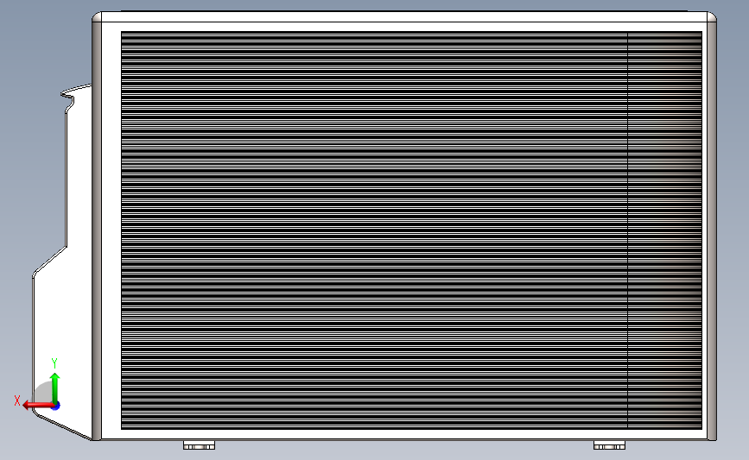Click the blue Z axis dot of triad
Screen dimensions: 749x460
tap(55, 406)
